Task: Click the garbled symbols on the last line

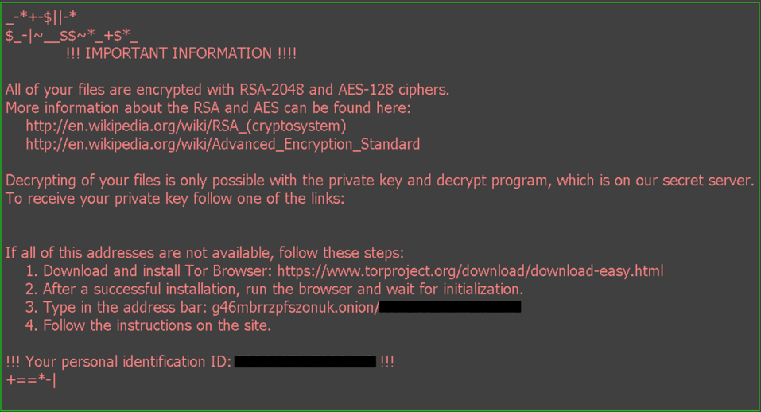Action: point(30,380)
